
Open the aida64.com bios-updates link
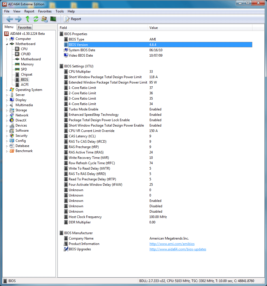pyautogui.click(x=178, y=249)
